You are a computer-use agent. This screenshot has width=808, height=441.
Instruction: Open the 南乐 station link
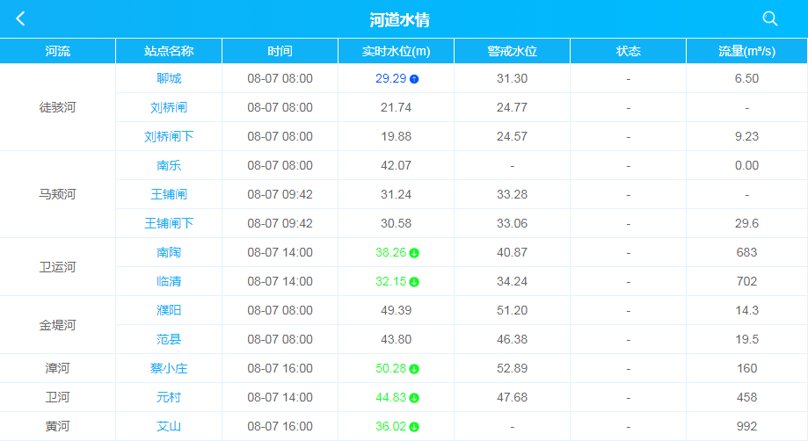[x=169, y=165]
